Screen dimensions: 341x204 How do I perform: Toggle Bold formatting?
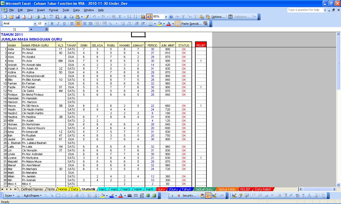tap(52, 24)
